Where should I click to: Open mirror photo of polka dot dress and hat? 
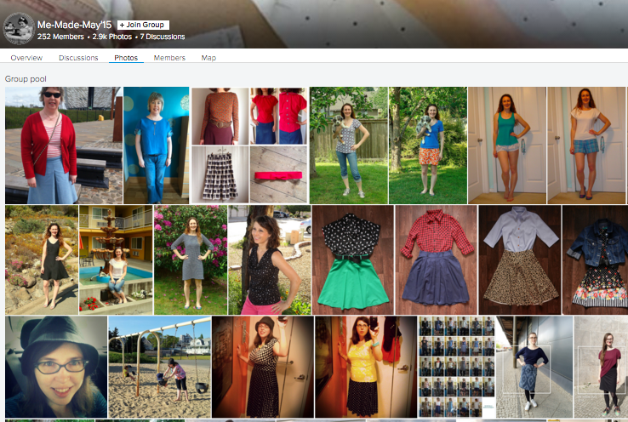pyautogui.click(x=263, y=367)
